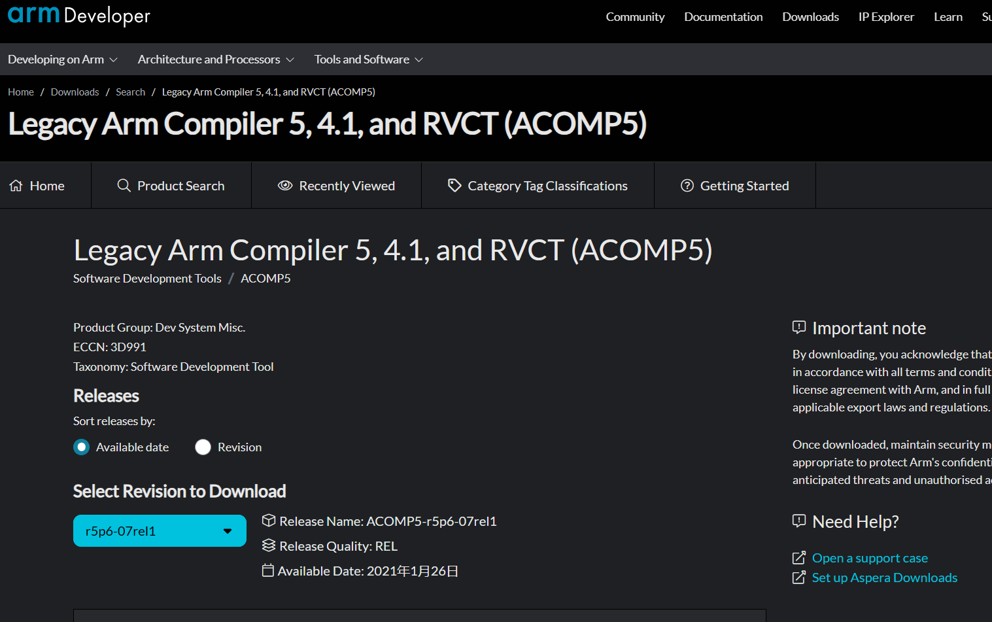Expand the Tools and Software menu
Viewport: 992px width, 622px height.
[369, 60]
